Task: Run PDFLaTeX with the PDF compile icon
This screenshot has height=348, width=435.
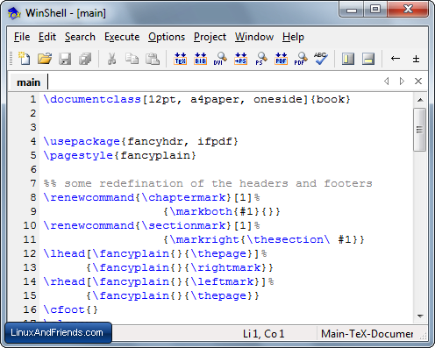Action: (281, 59)
